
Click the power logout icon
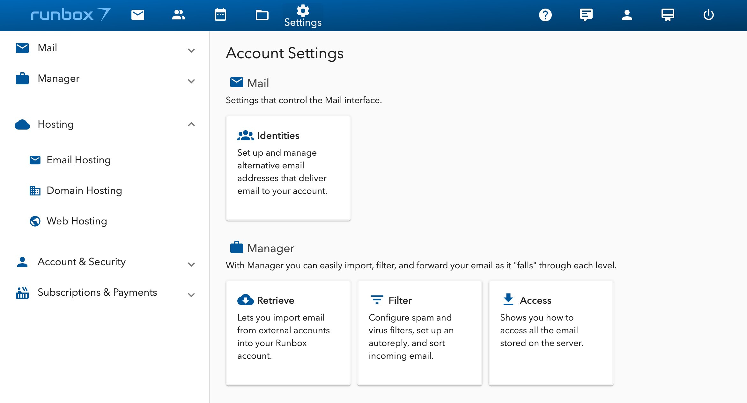708,15
